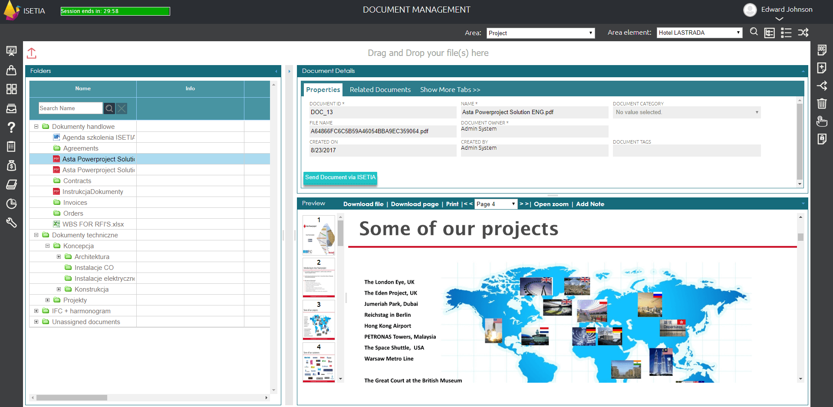Click the Edward Johnson user avatar
Image resolution: width=833 pixels, height=407 pixels.
click(750, 10)
